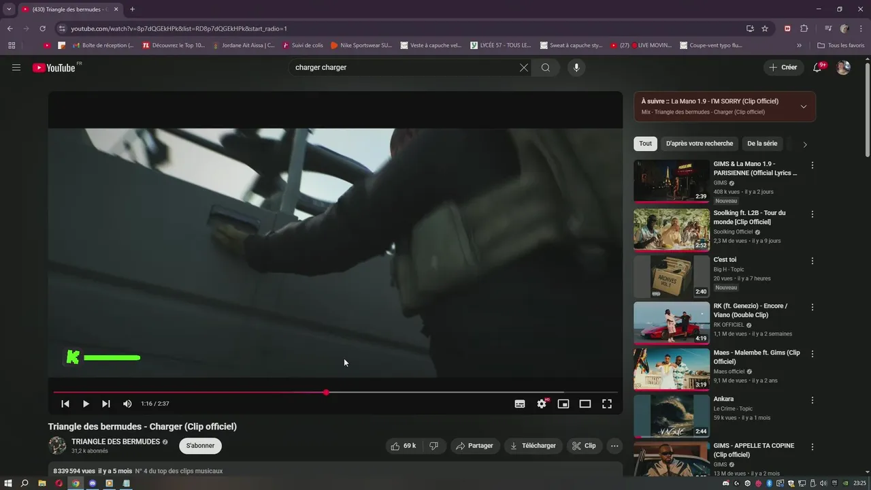
Task: Dislike the video with thumbs down
Action: coord(433,446)
